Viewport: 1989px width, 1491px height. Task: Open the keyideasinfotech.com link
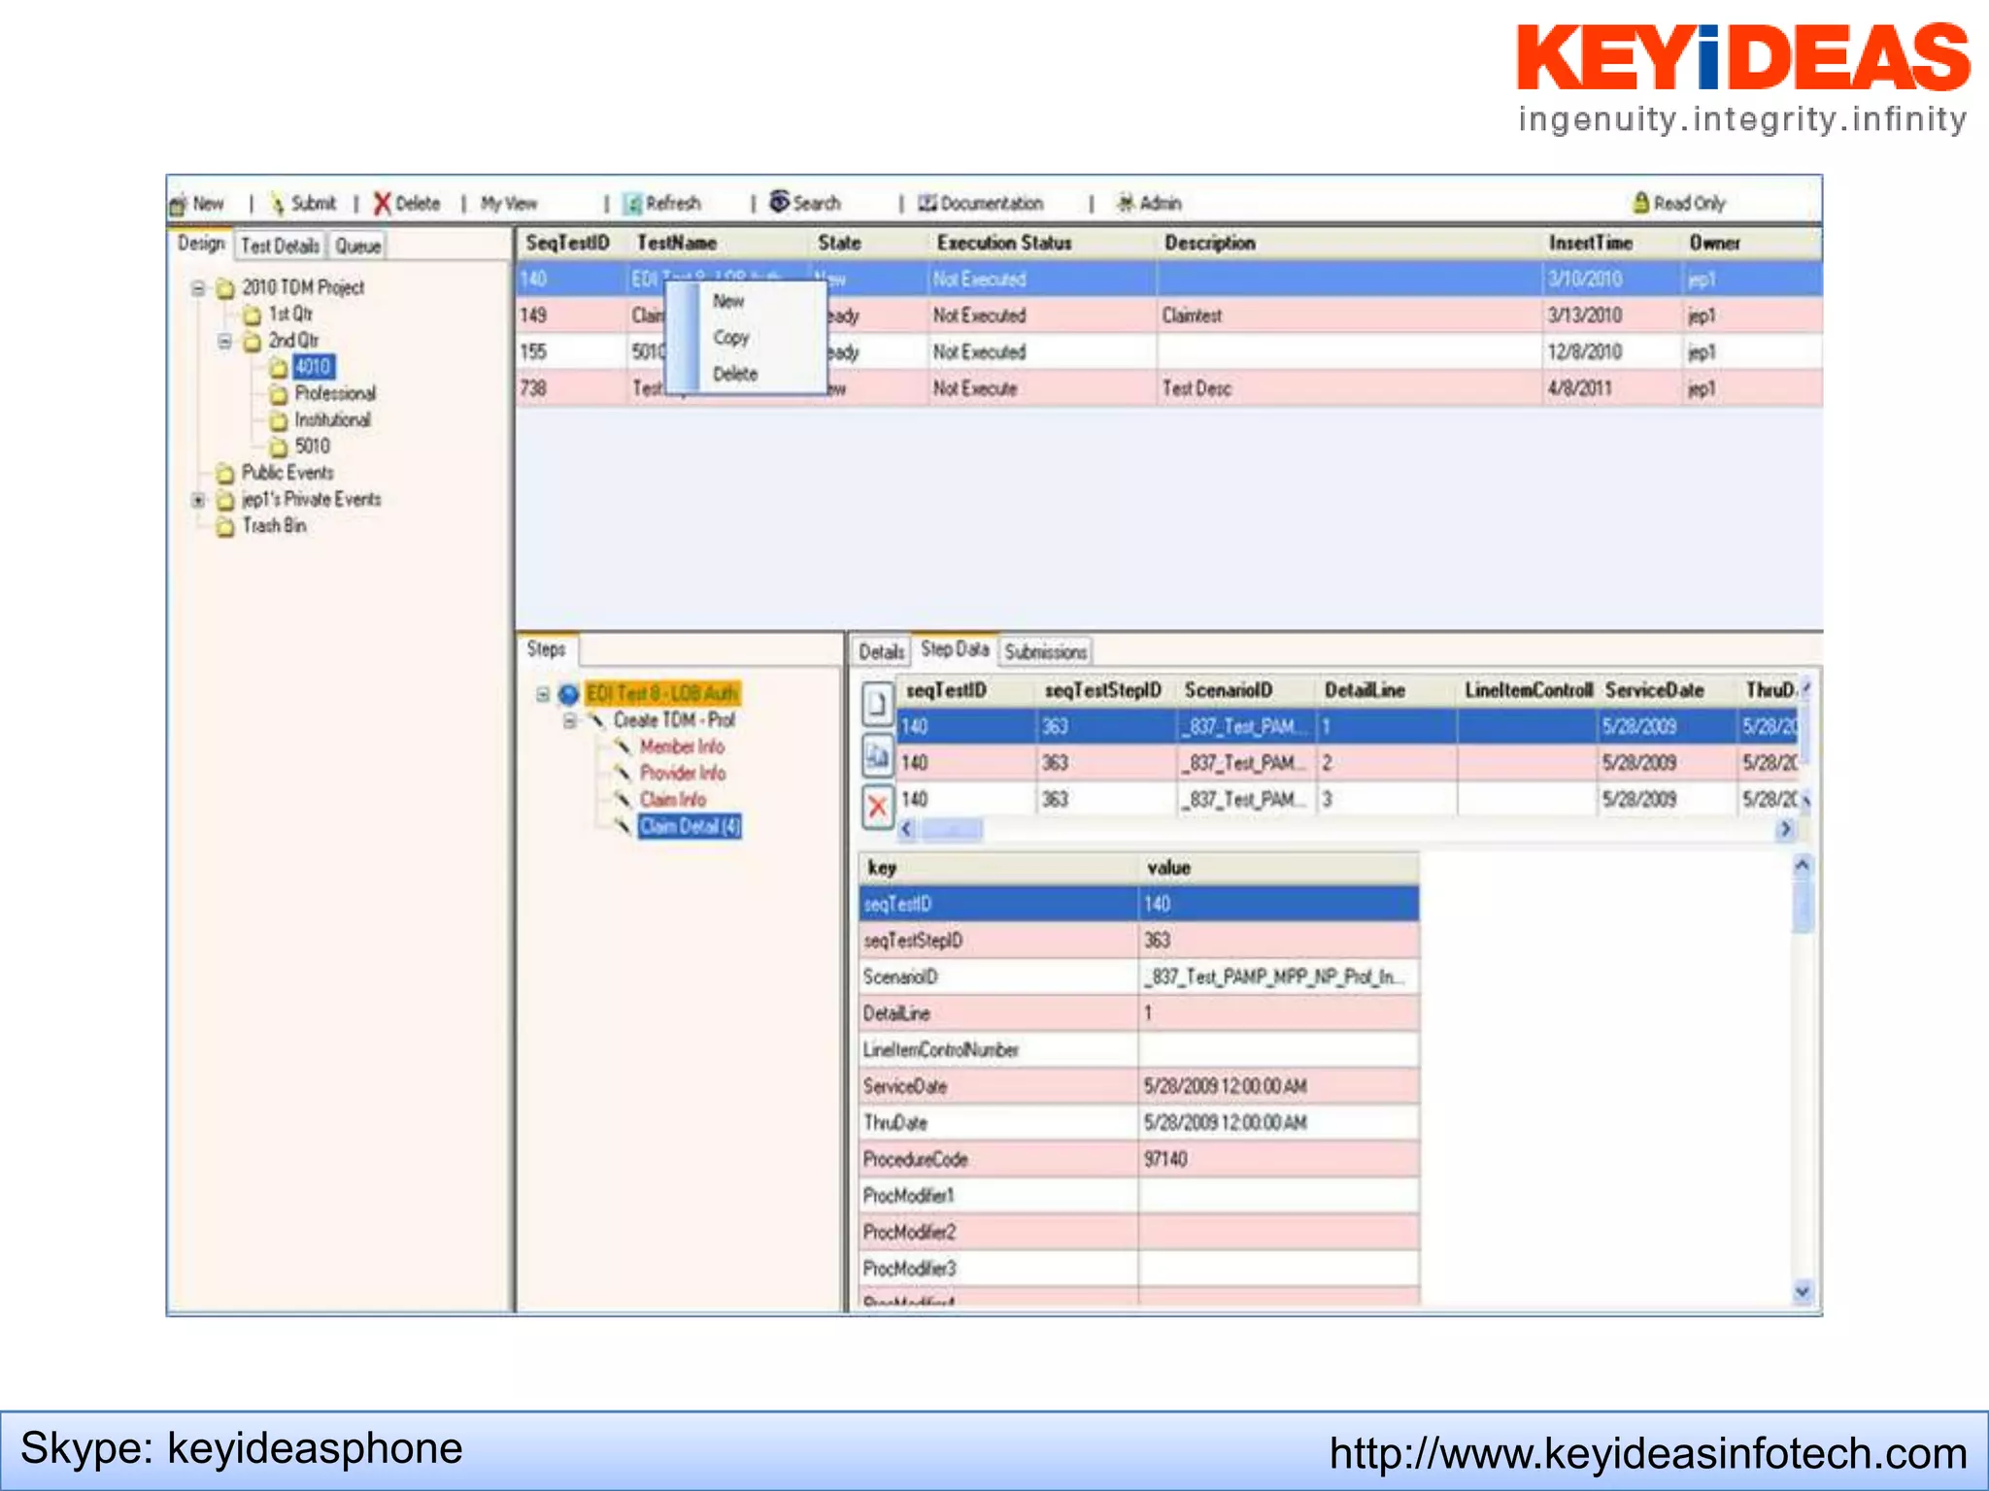tap(1648, 1453)
